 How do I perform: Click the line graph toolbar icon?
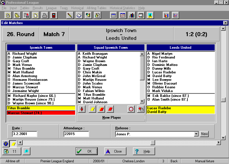tap(175, 15)
